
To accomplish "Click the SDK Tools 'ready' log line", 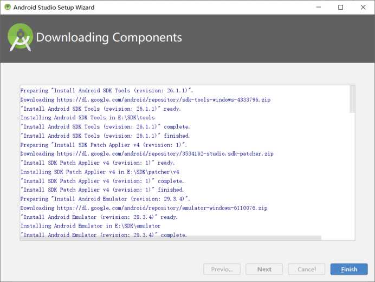I will (101, 109).
